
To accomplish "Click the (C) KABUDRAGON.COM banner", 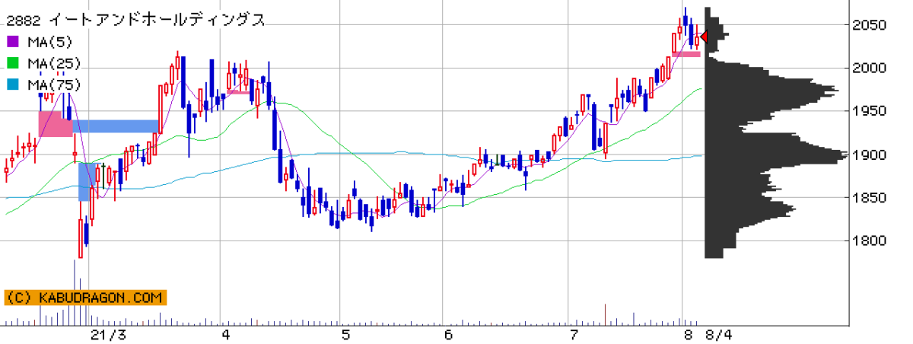I will pos(85,298).
